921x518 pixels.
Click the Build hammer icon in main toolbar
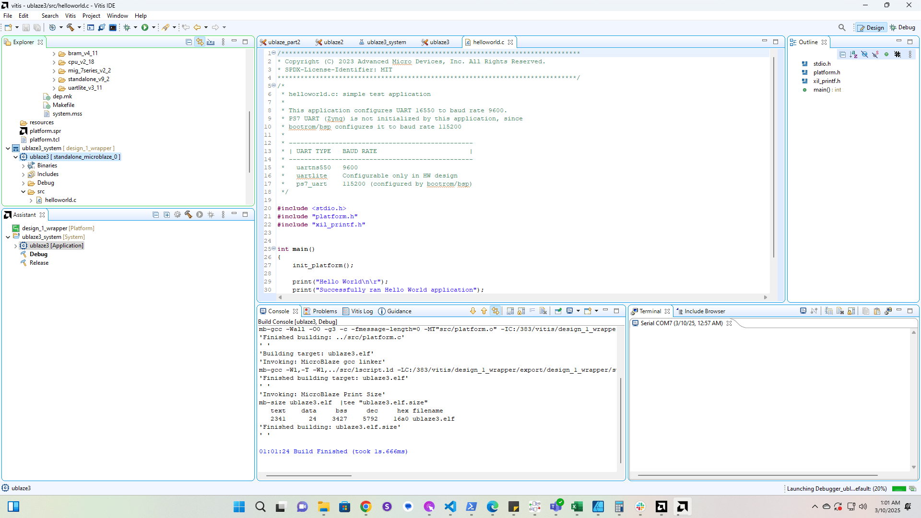tap(71, 27)
